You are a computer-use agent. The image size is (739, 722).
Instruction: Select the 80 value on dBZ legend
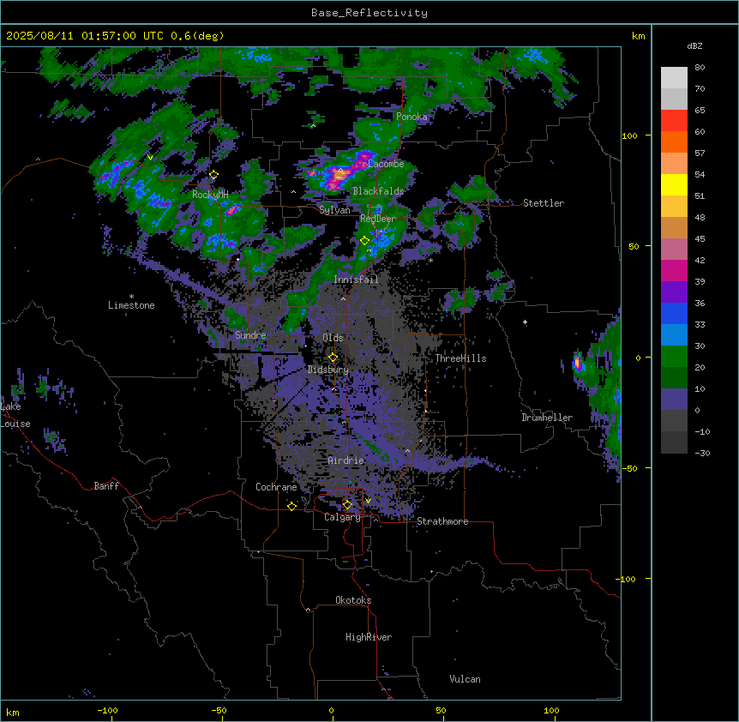point(700,68)
